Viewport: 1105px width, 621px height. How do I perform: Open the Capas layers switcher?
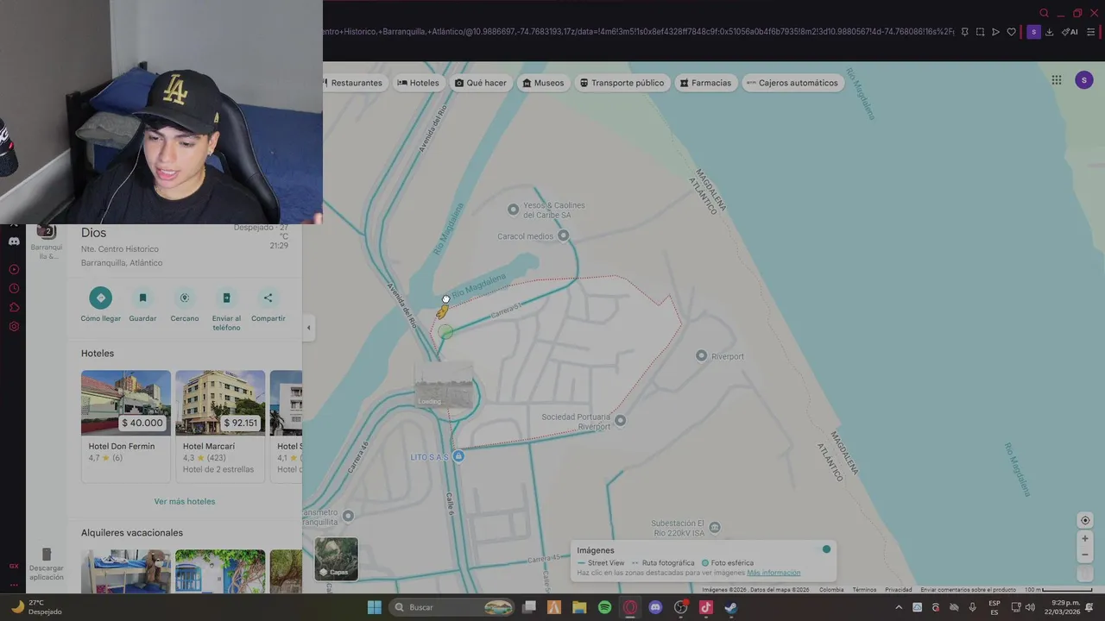[x=336, y=559]
